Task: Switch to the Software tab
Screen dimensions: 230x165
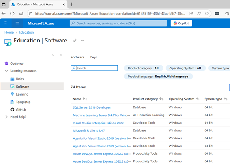Action: tap(77, 57)
